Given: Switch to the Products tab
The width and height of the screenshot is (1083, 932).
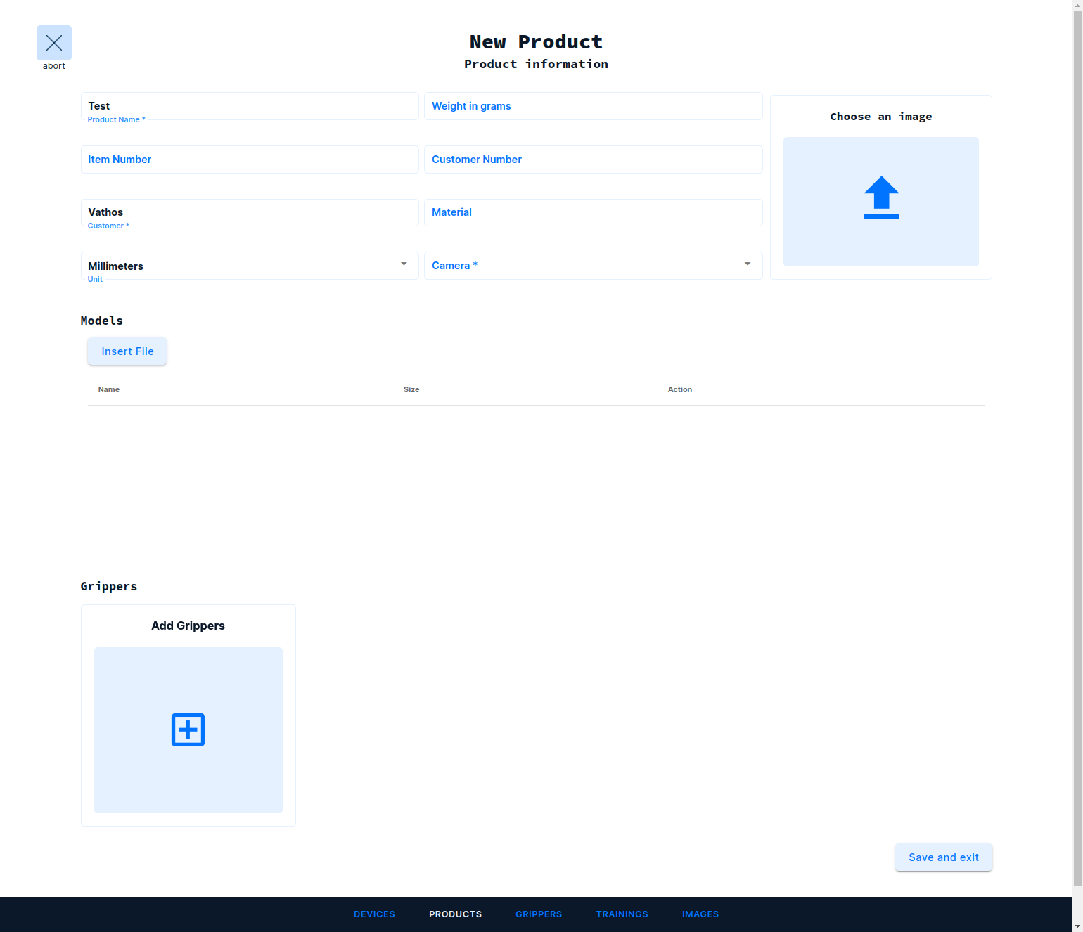Looking at the screenshot, I should pos(455,914).
